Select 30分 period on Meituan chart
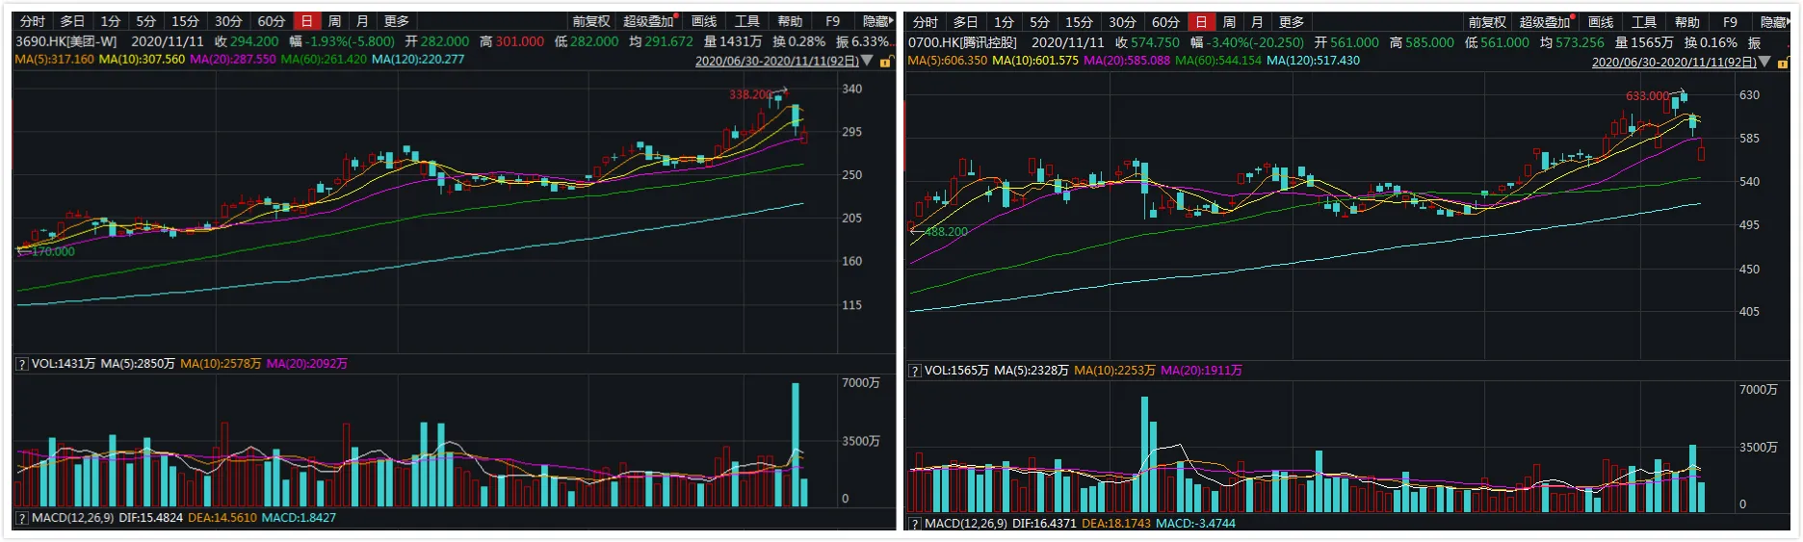Image resolution: width=1803 pixels, height=542 pixels. [229, 21]
